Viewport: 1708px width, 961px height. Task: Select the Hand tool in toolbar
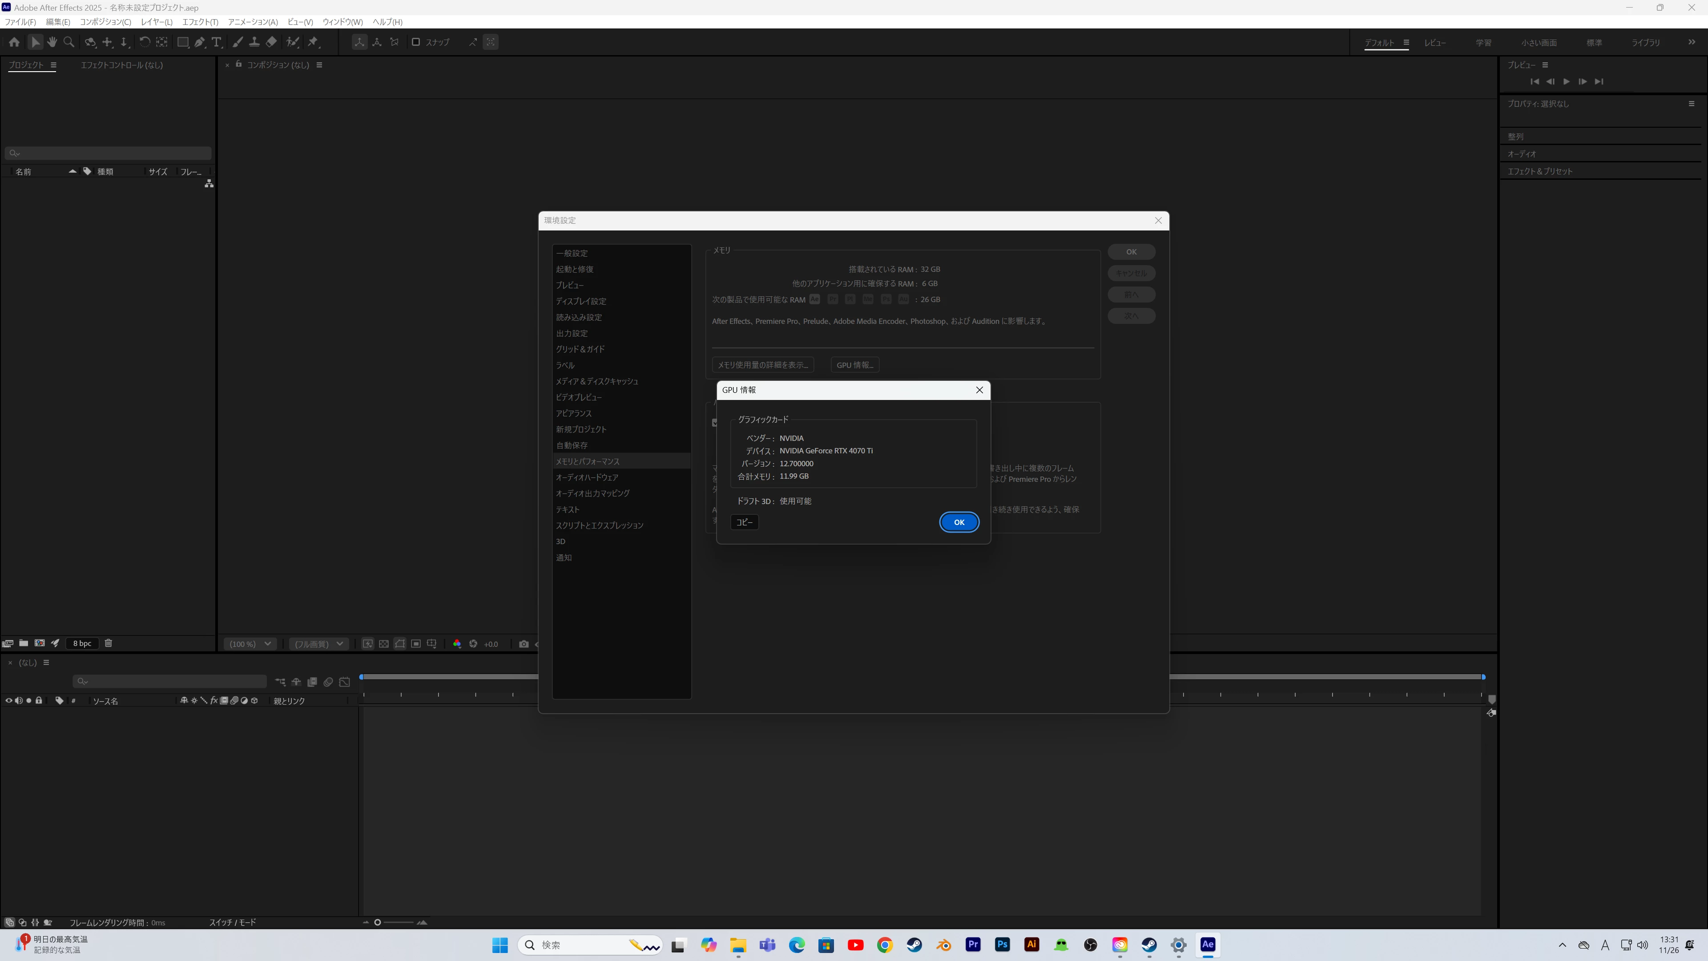52,42
